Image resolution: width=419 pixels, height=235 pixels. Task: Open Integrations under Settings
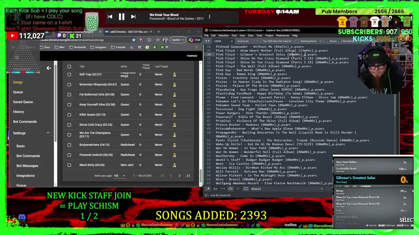tap(26, 176)
